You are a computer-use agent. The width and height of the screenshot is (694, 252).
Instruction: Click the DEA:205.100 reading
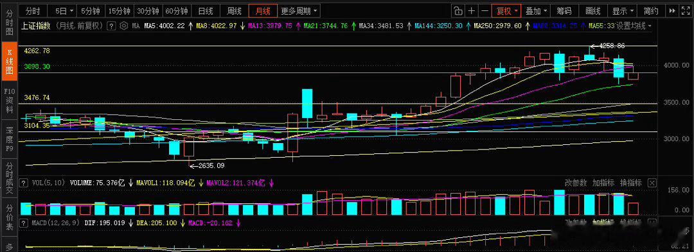(157, 223)
